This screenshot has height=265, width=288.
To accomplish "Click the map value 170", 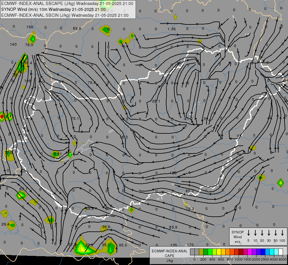I will click(190, 245).
